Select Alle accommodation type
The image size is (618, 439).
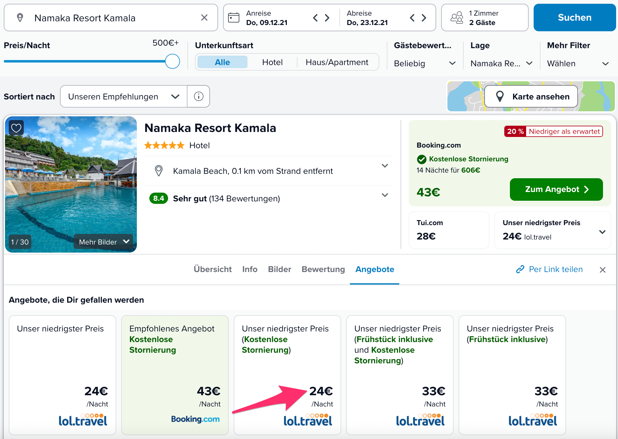(x=222, y=62)
